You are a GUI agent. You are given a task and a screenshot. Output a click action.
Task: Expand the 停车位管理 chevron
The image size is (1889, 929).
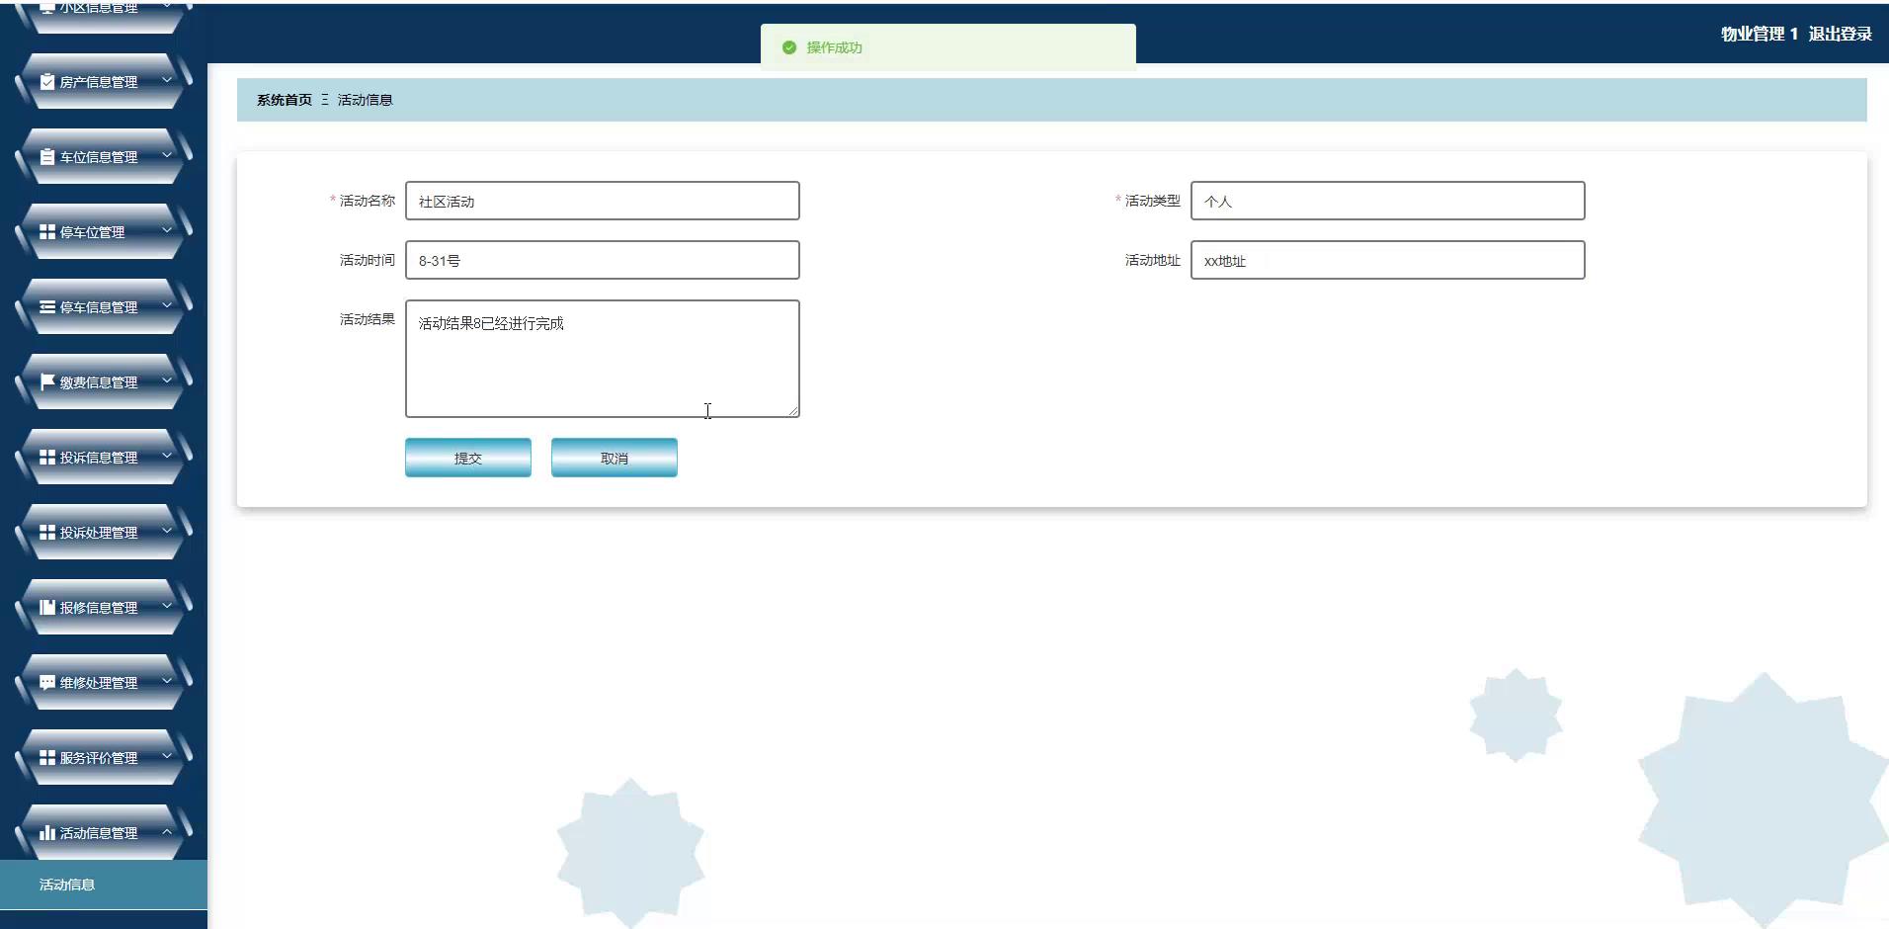click(167, 230)
